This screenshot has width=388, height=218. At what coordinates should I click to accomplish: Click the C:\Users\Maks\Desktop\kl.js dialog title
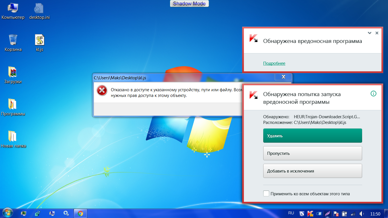tap(120, 77)
